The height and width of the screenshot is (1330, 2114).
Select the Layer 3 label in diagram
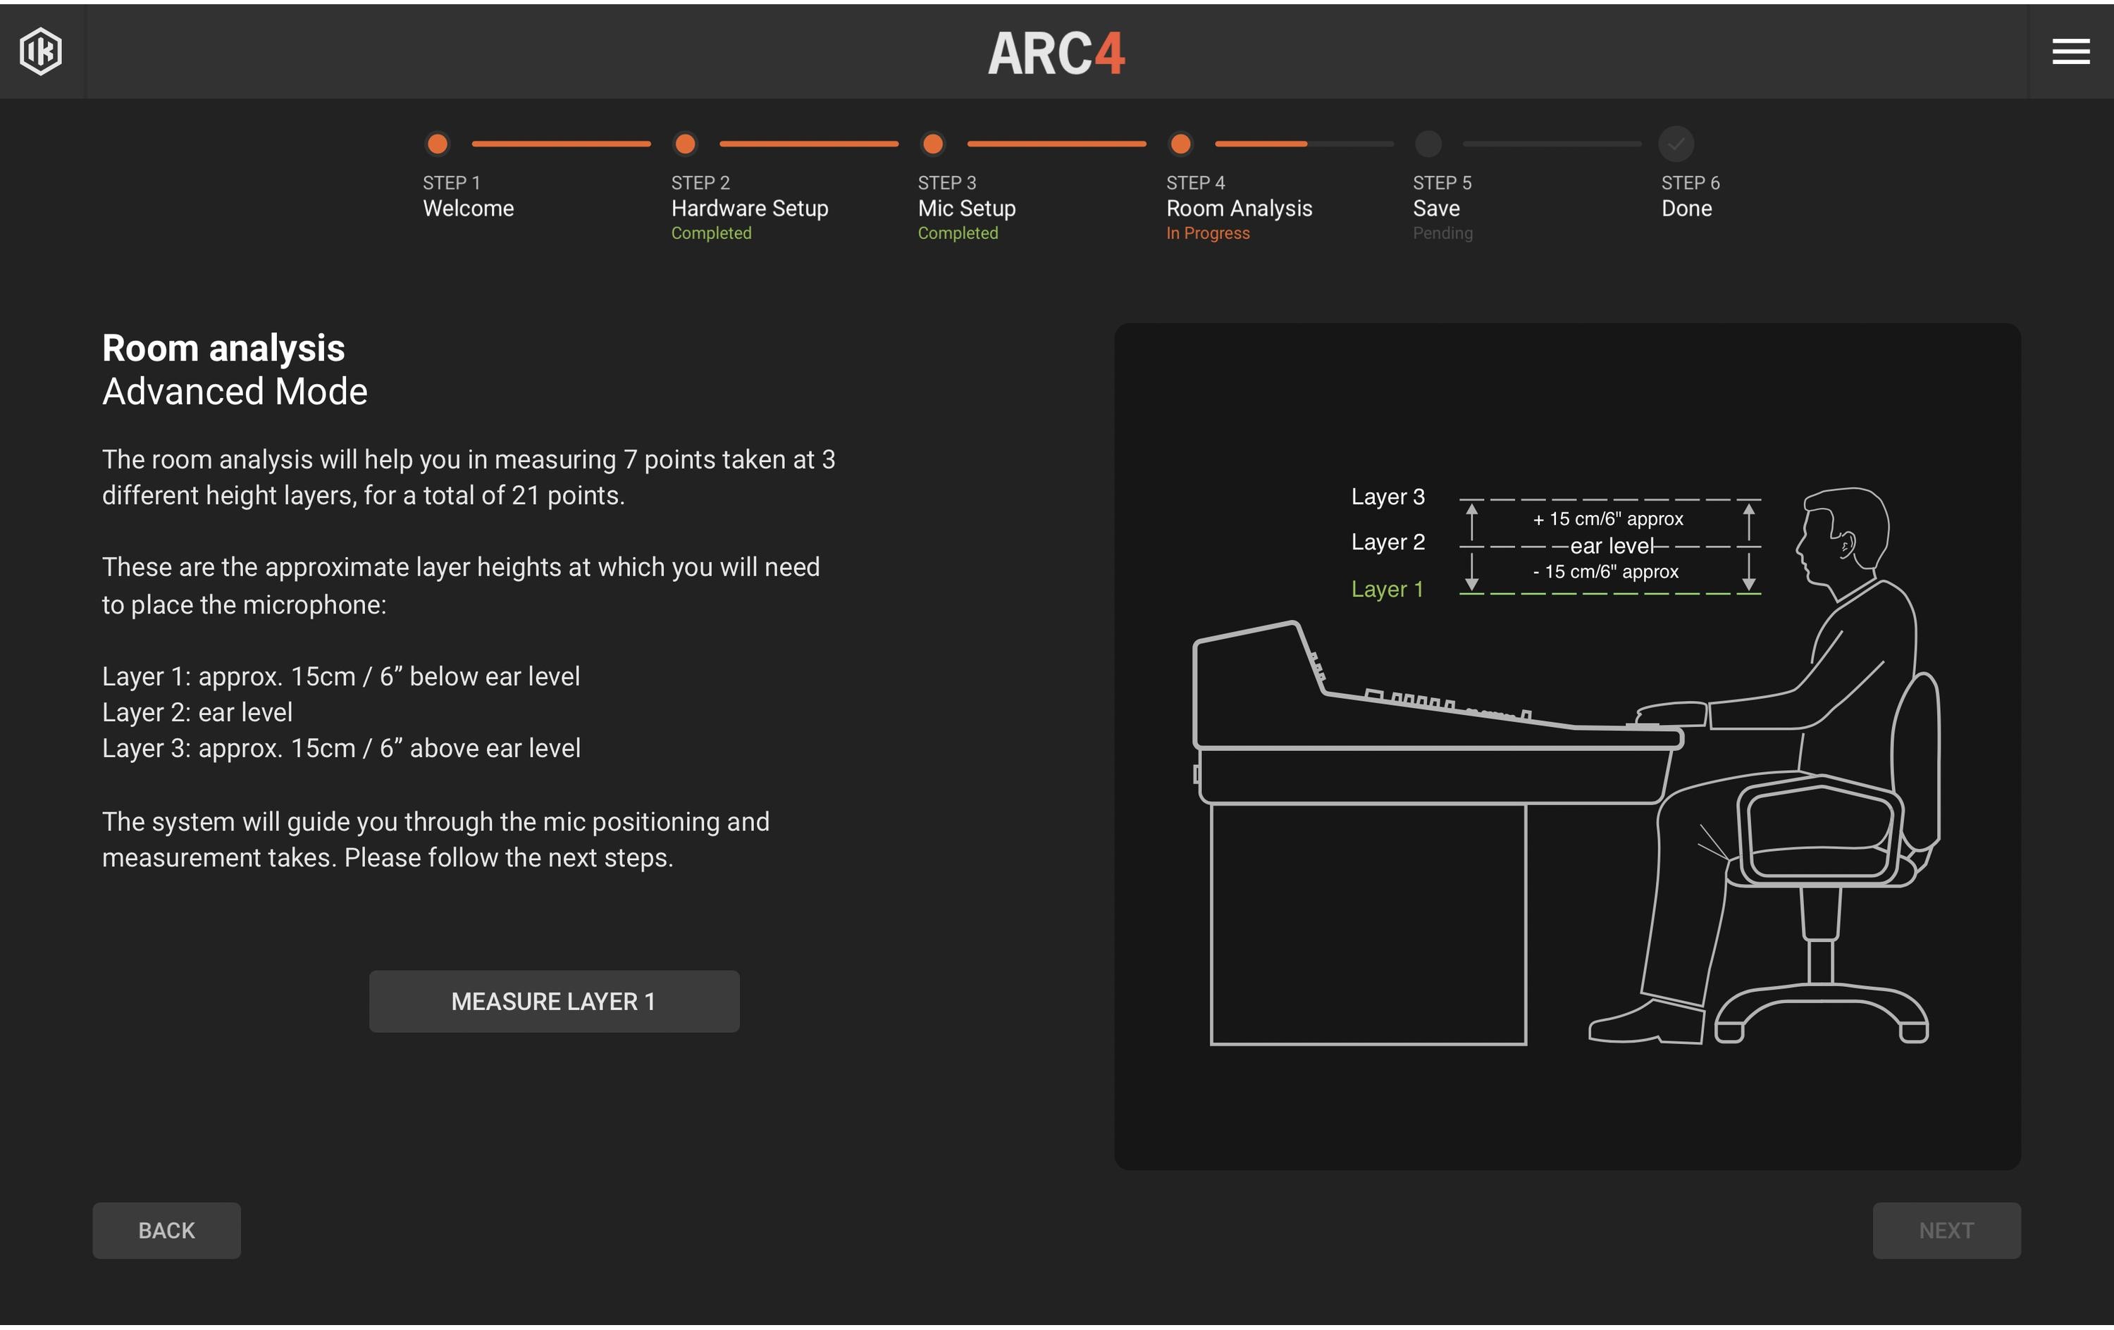[1388, 496]
